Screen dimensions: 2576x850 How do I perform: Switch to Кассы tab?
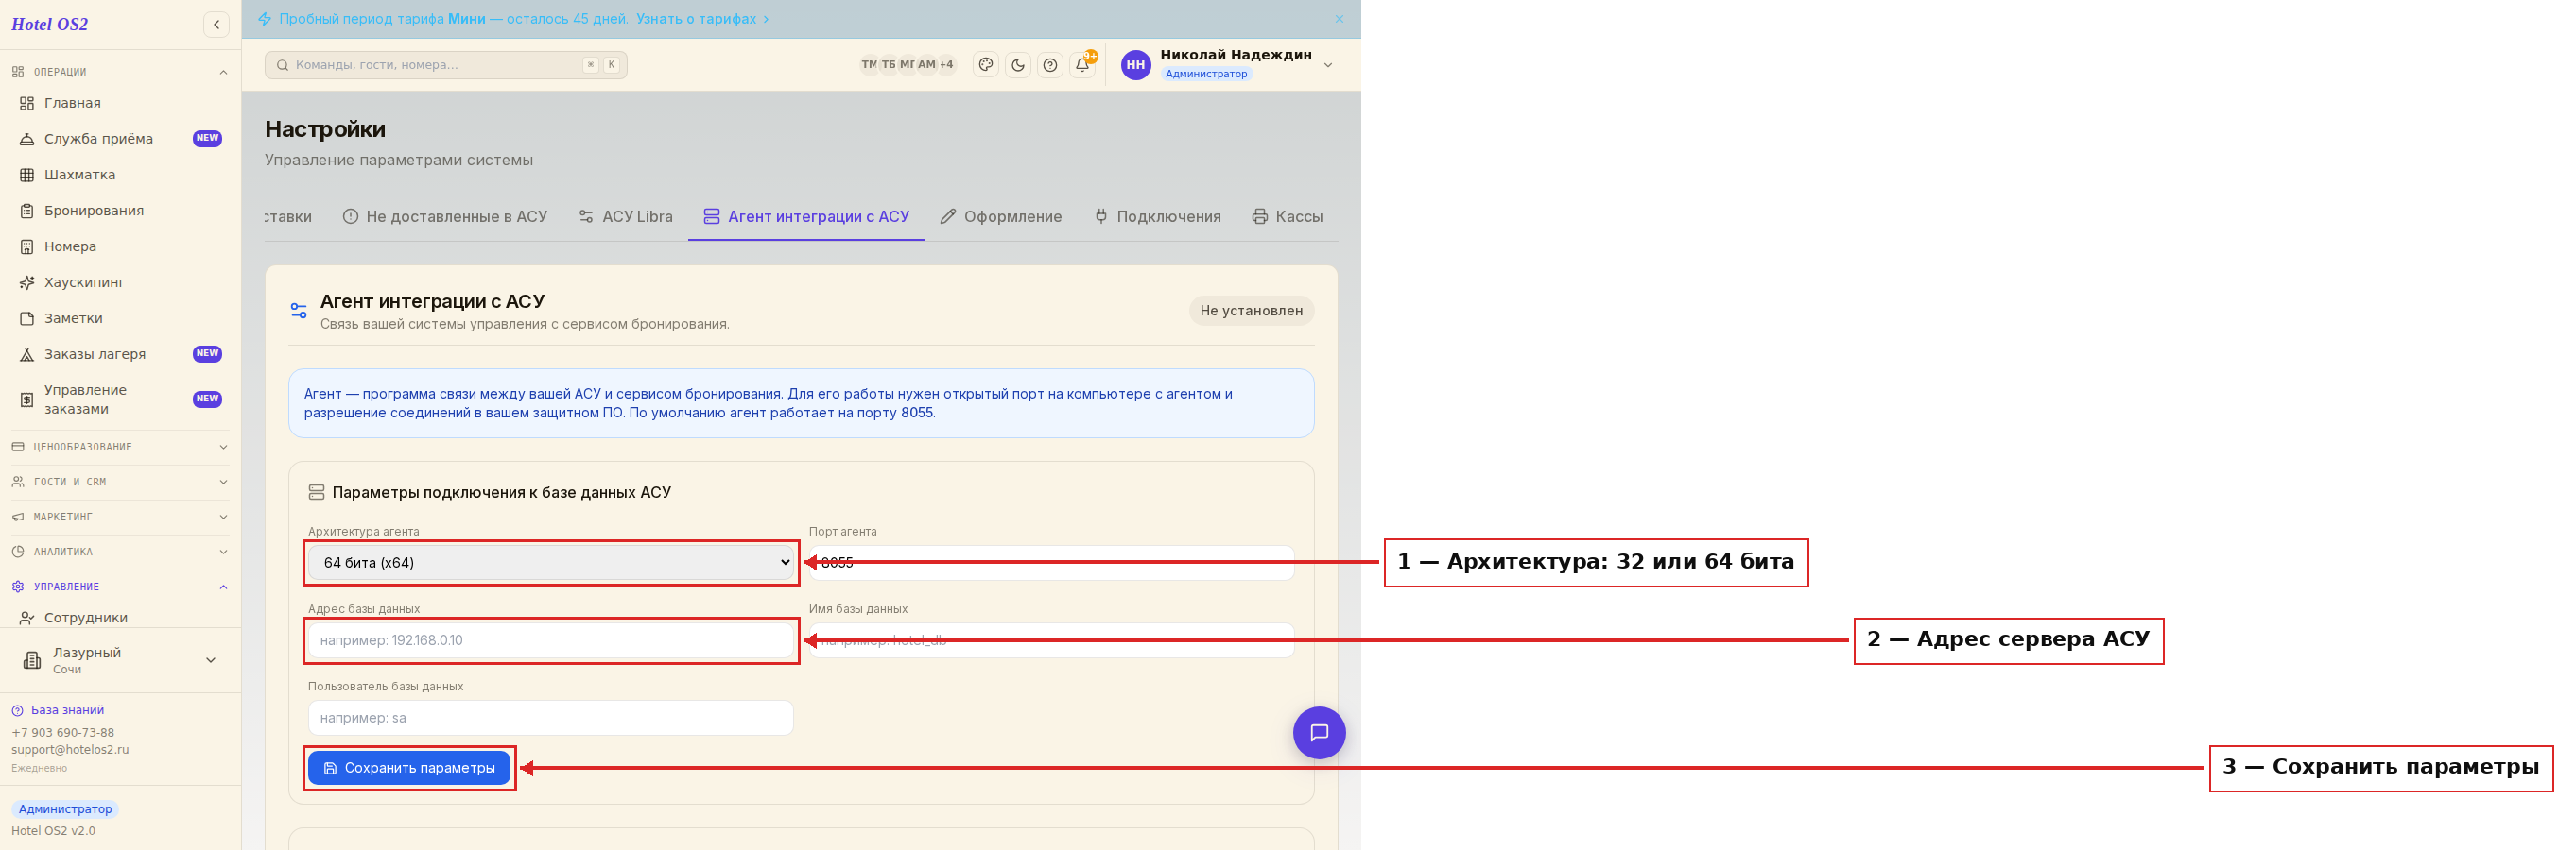[x=1287, y=216]
